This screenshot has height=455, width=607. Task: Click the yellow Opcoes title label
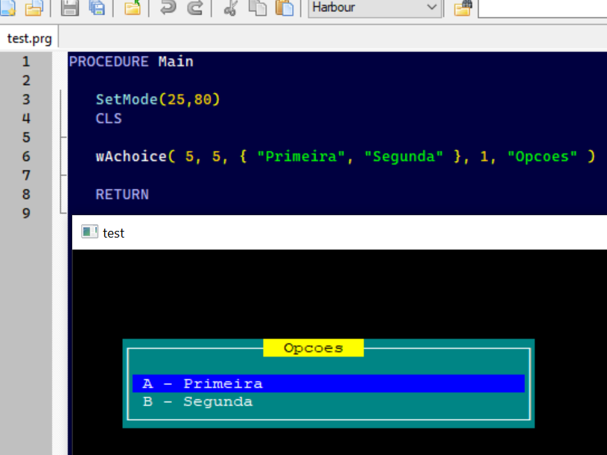(313, 348)
